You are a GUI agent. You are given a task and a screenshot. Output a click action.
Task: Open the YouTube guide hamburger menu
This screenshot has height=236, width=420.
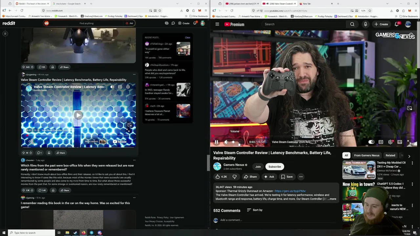(x=217, y=24)
